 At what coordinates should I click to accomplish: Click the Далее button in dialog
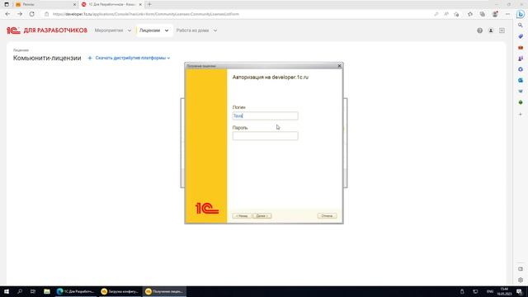262,216
